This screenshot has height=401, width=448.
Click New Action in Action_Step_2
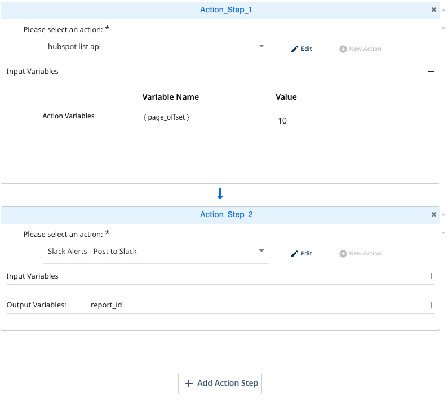pyautogui.click(x=361, y=254)
